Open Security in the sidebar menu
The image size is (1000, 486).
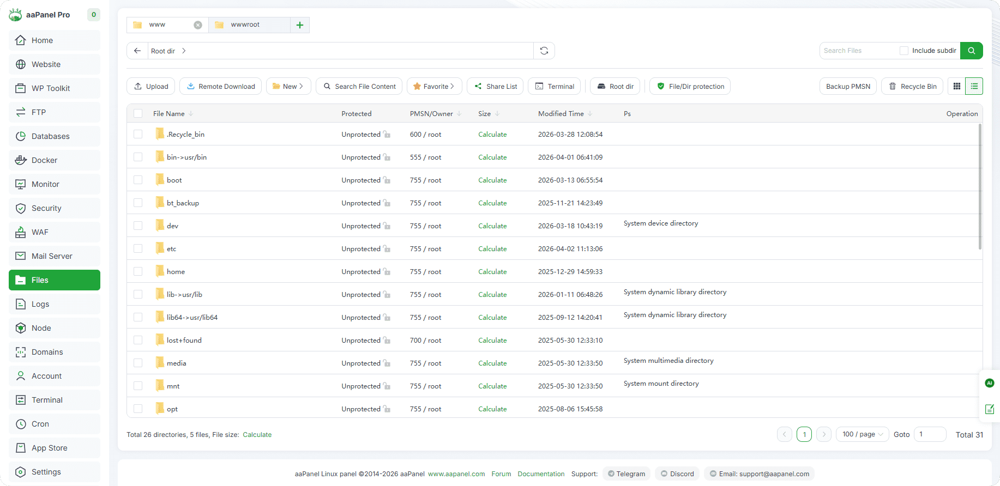(x=46, y=208)
